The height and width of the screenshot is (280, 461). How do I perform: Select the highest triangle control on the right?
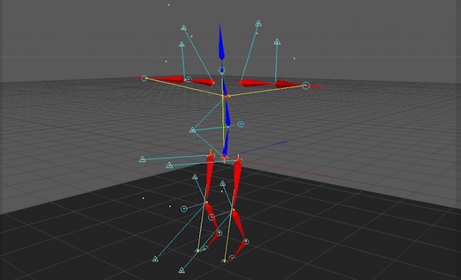tap(258, 23)
